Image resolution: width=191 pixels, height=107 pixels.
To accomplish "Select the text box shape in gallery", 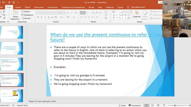I will click(114, 12).
